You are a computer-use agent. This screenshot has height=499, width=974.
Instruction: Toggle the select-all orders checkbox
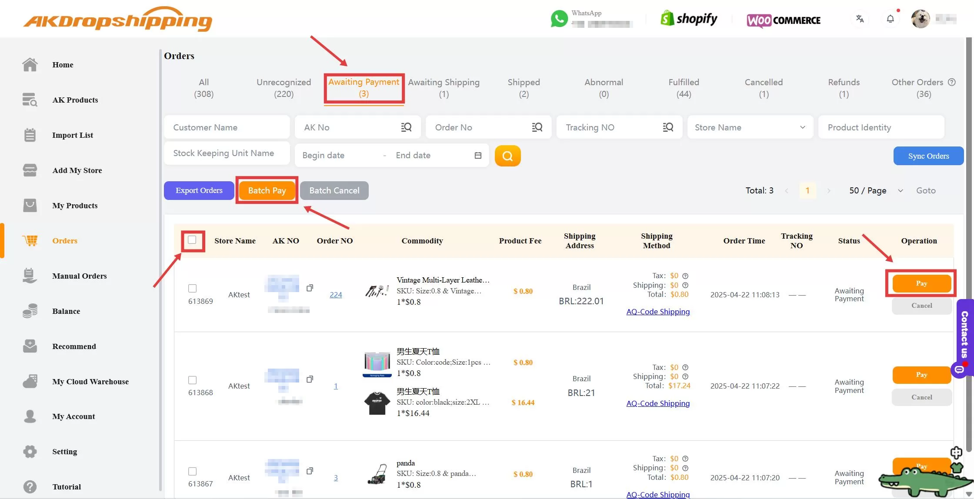(x=192, y=240)
